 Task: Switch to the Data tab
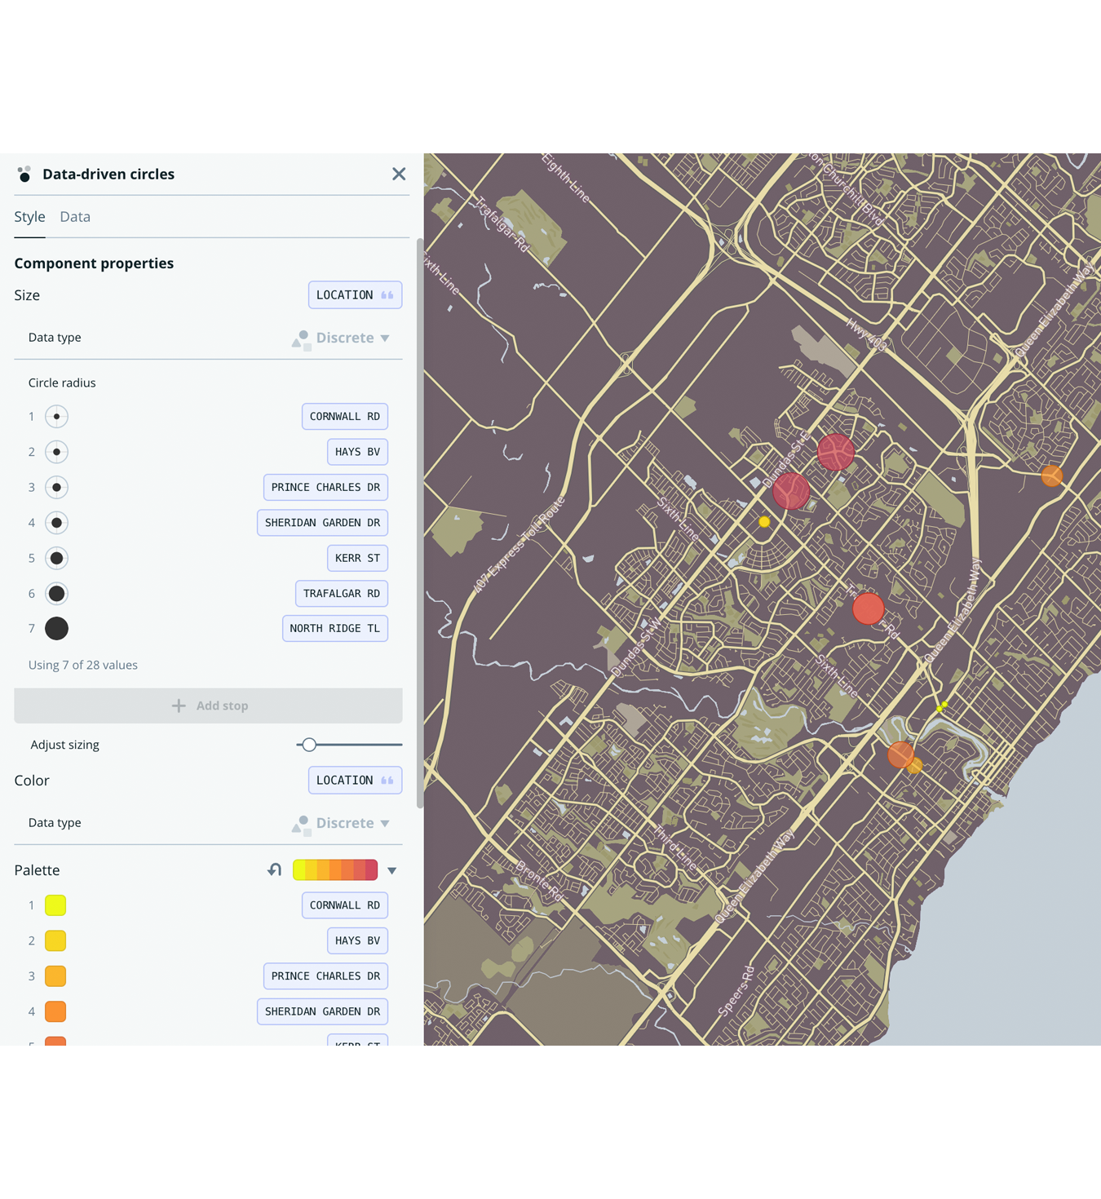pyautogui.click(x=75, y=216)
